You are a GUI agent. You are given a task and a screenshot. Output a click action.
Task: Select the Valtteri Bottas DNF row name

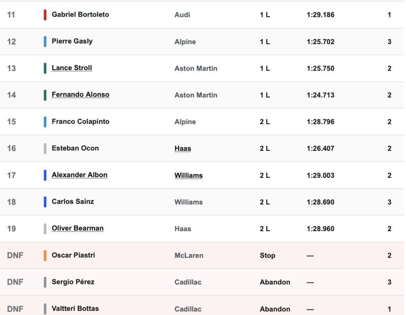75,308
